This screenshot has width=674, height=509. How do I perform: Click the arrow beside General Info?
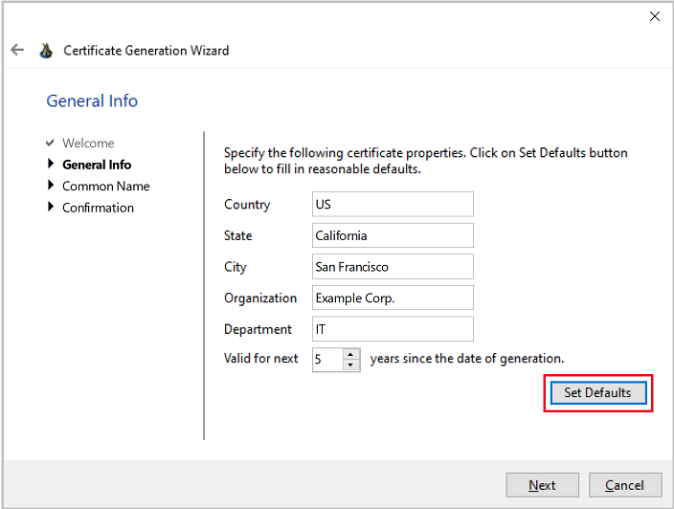click(x=51, y=164)
